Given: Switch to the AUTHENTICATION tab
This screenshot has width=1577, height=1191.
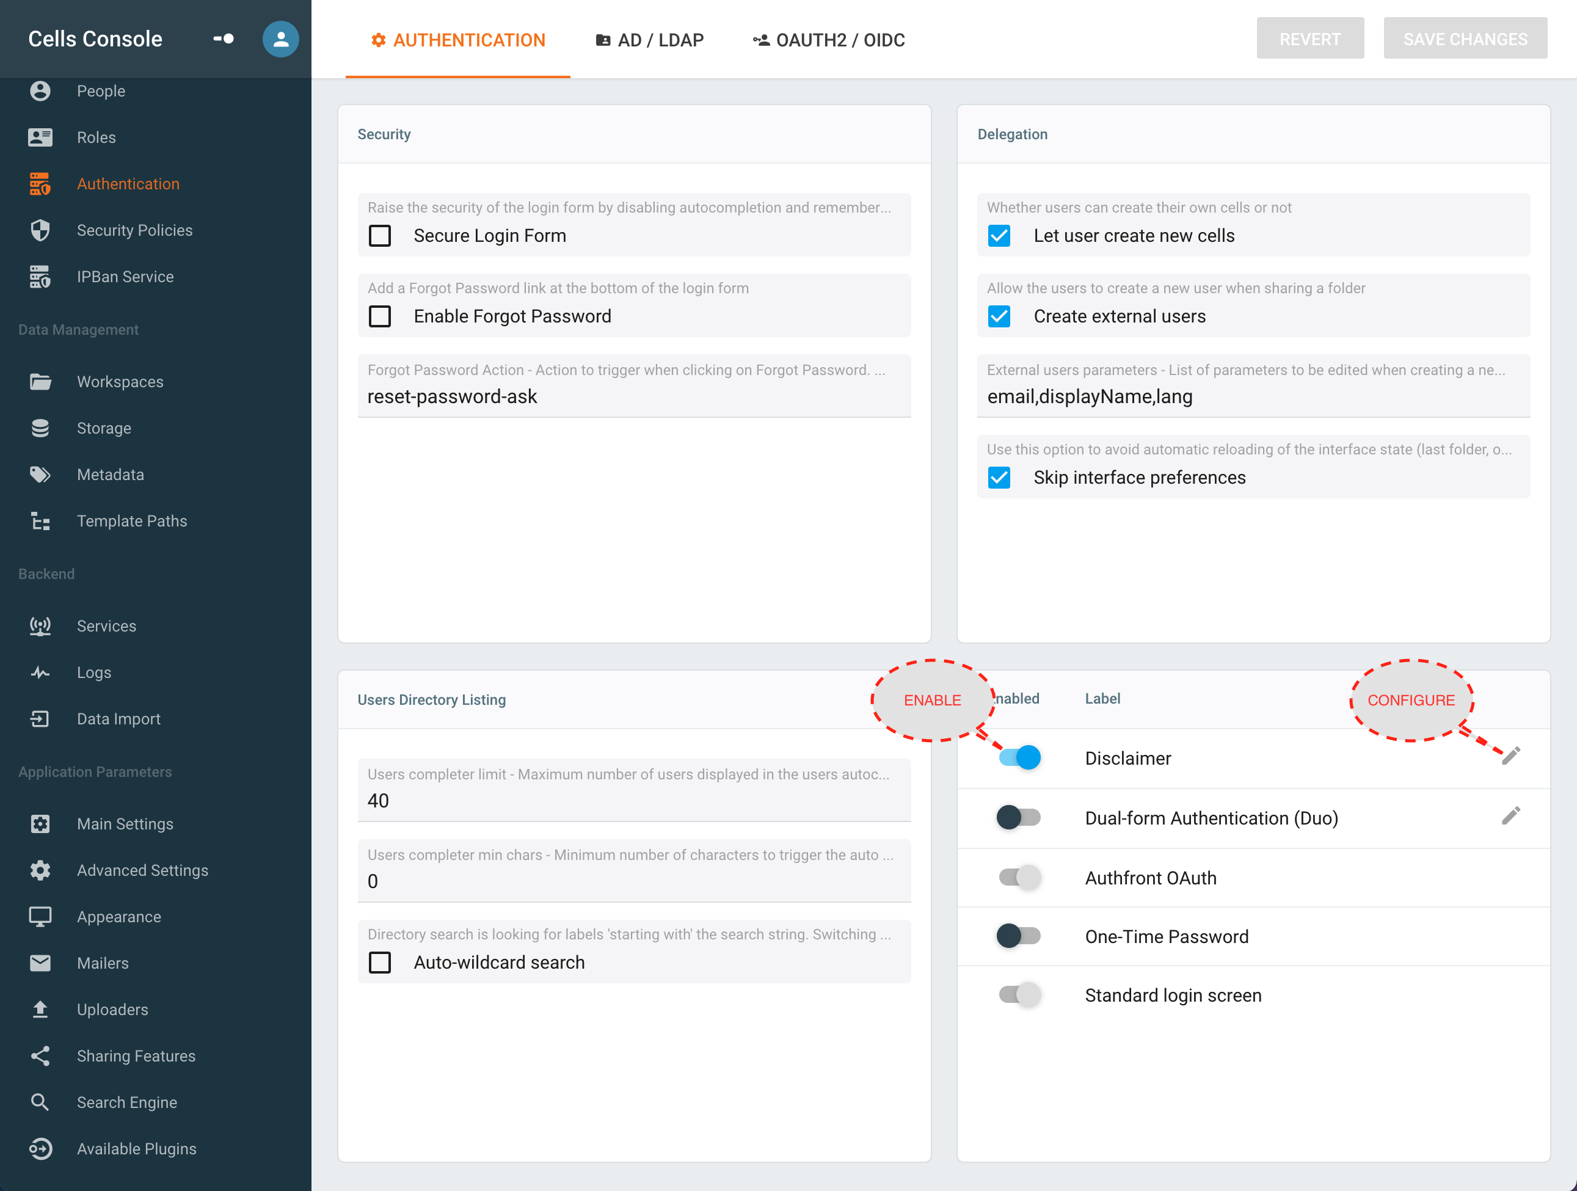Looking at the screenshot, I should 457,40.
